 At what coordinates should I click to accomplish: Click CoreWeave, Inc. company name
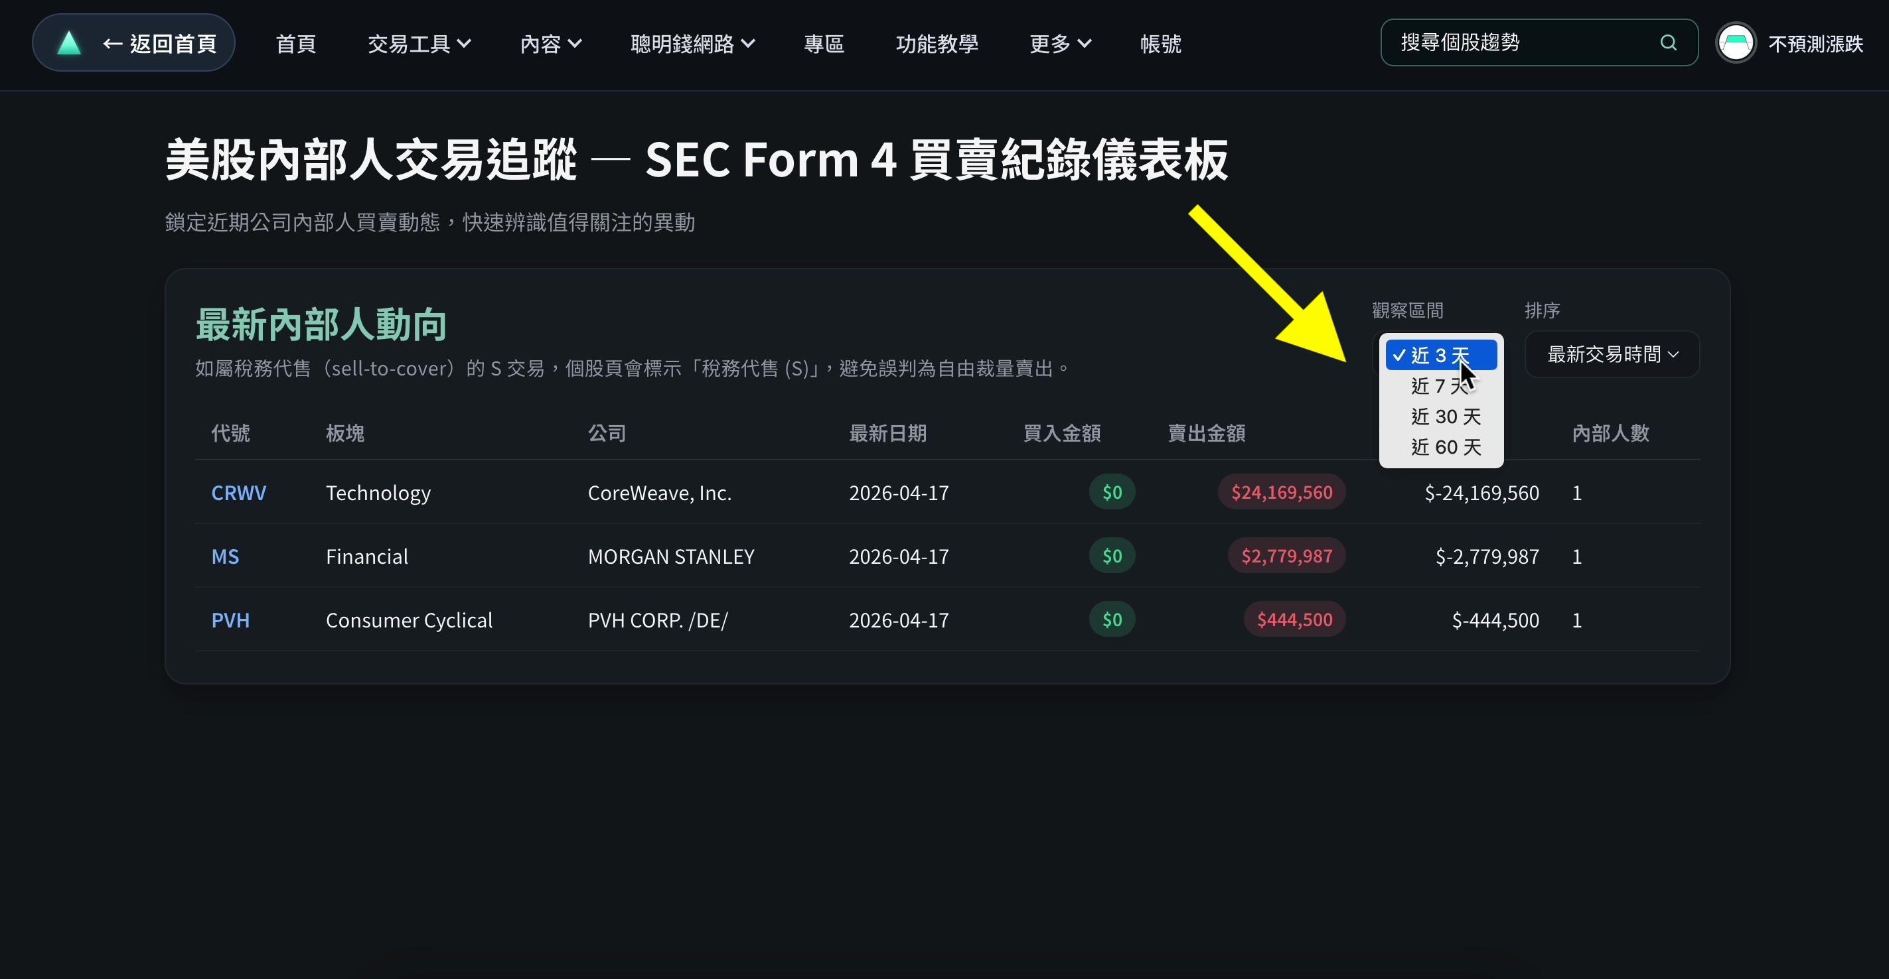[660, 492]
